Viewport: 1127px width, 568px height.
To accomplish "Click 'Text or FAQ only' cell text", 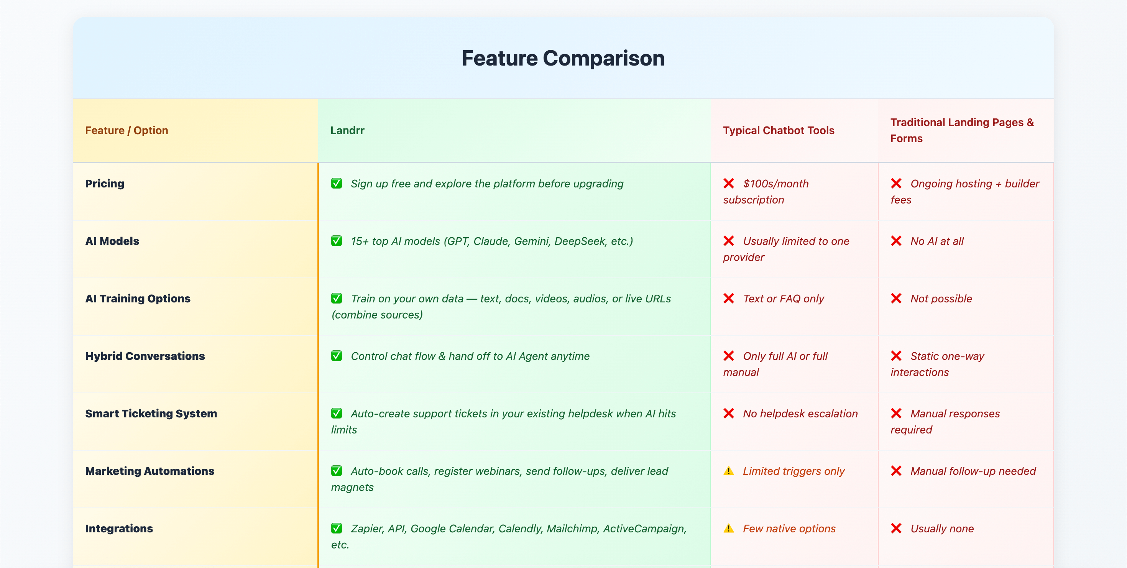I will pos(783,298).
